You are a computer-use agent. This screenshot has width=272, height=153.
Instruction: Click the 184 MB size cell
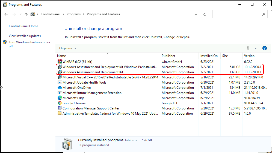[x=235, y=88]
